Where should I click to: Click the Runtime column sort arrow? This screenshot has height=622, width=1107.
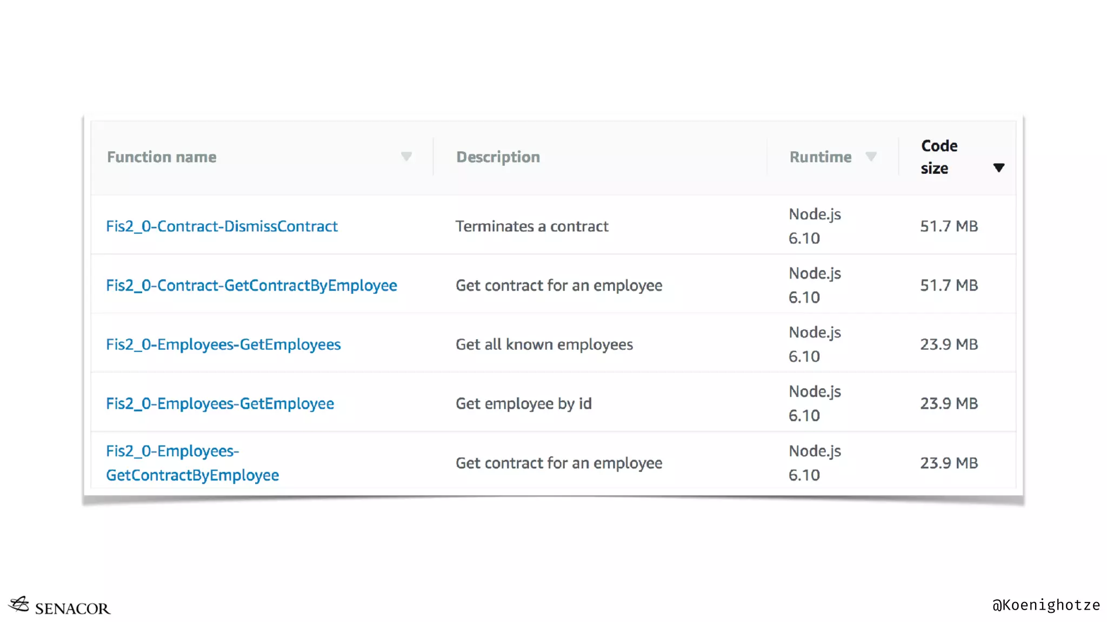click(x=871, y=157)
